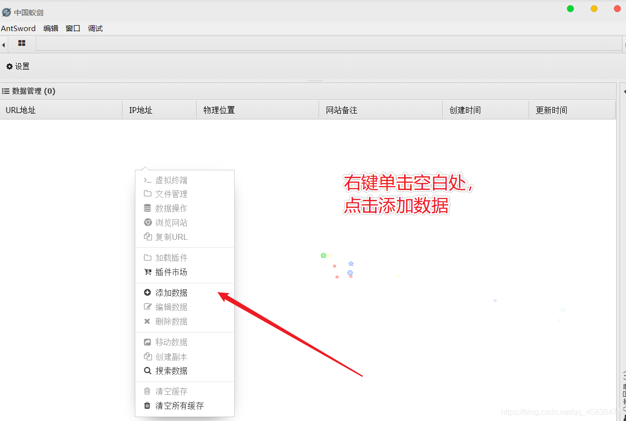
Task: Select 搜索数据 in context menu
Action: 185,371
